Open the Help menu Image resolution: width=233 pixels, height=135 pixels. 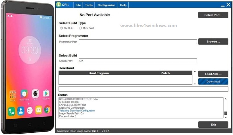click(x=123, y=5)
